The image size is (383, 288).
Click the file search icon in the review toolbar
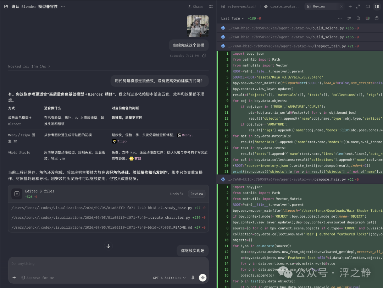coord(358,18)
